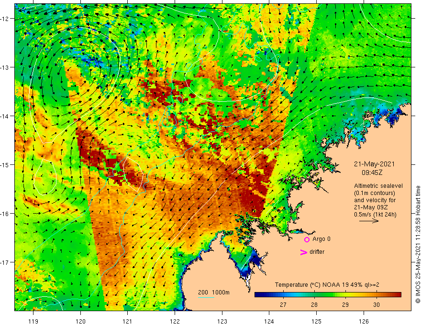421x325 pixels.
Task: Click the latitude axis label -16
Action: point(5,214)
